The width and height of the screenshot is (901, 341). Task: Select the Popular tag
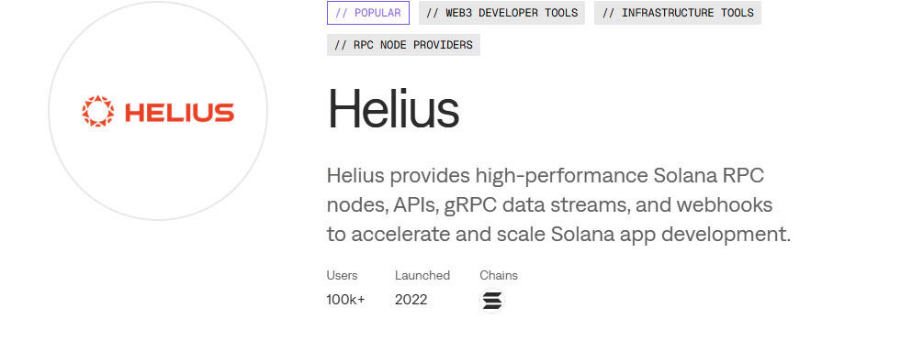point(368,13)
